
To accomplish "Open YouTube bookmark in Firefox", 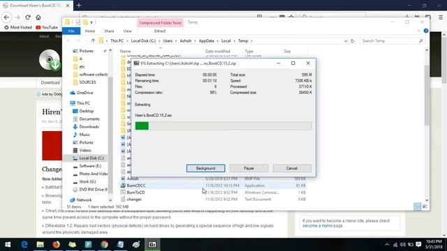I will (47, 27).
